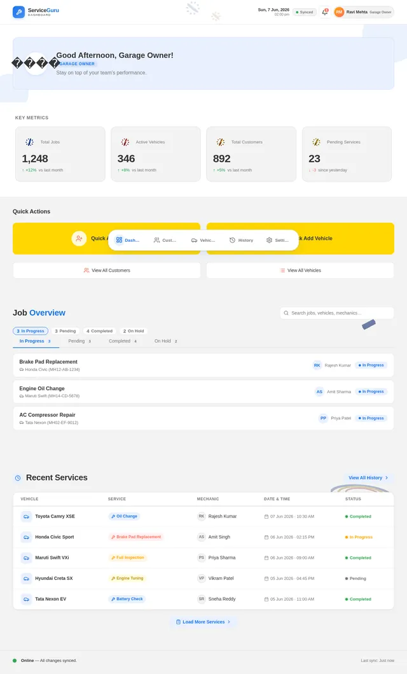Click the Total Customers metric icon
407x674 pixels.
(x=221, y=142)
